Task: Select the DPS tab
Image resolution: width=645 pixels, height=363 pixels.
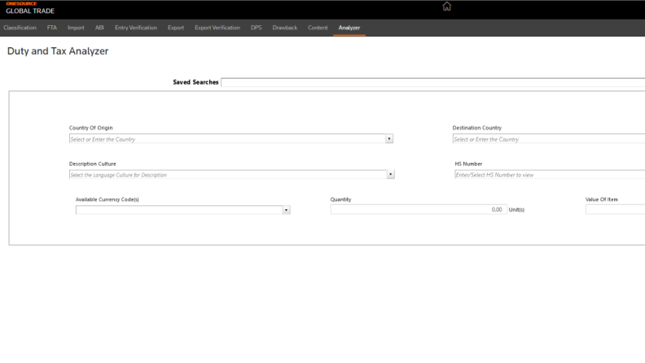Action: (256, 28)
